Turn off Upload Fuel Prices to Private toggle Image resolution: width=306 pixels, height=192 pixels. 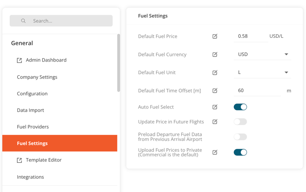point(240,152)
